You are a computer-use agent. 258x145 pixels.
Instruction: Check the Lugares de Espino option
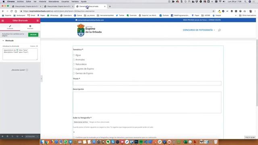(x=74, y=69)
